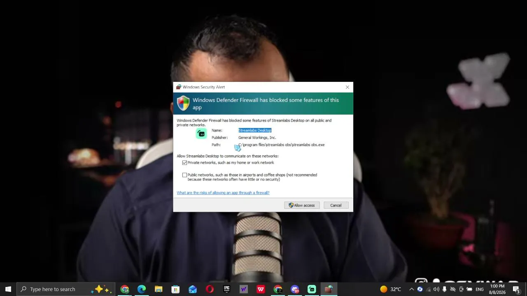Image resolution: width=527 pixels, height=296 pixels.
Task: Enable Private networks checkbox
Action: 184,163
